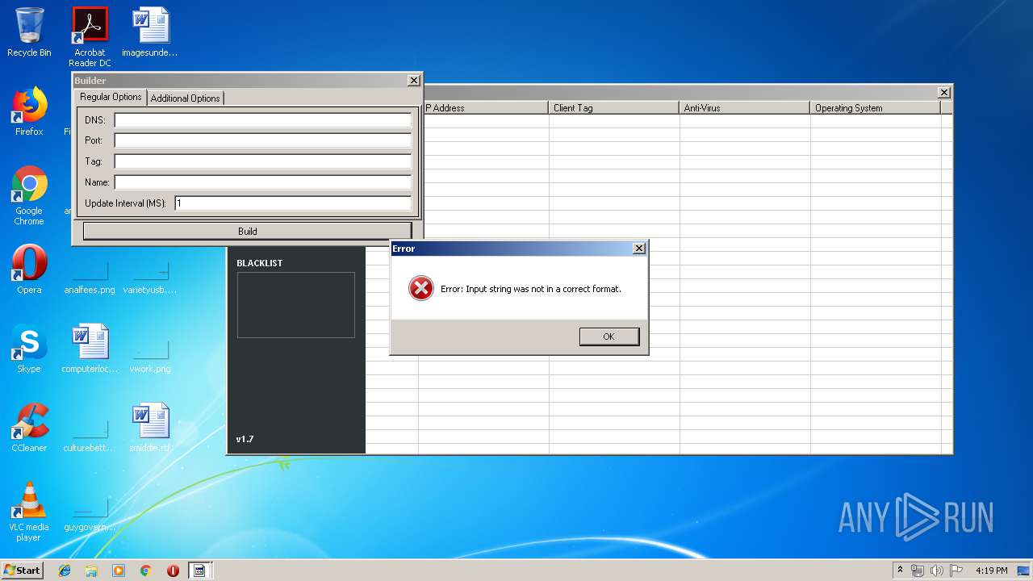The width and height of the screenshot is (1033, 581).
Task: Click the volume speaker tray icon
Action: pos(937,571)
